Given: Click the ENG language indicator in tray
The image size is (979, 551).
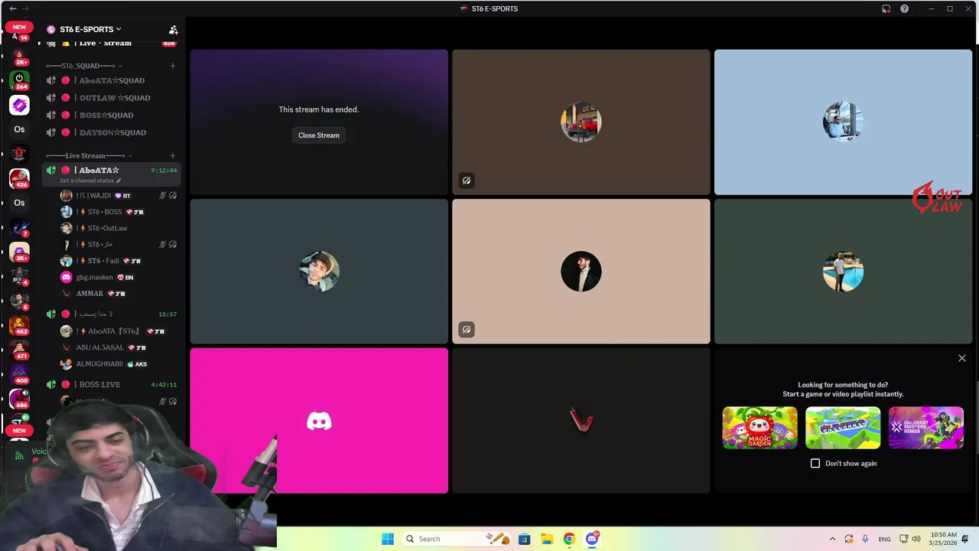Looking at the screenshot, I should pos(884,539).
